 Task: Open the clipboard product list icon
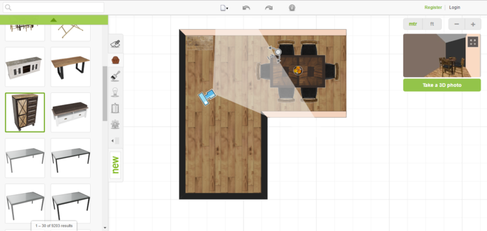115,108
